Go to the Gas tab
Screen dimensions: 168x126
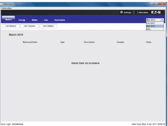[46, 20]
